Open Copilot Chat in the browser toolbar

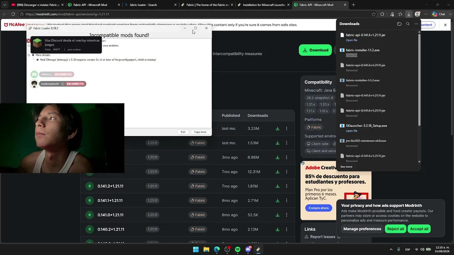click(x=439, y=14)
